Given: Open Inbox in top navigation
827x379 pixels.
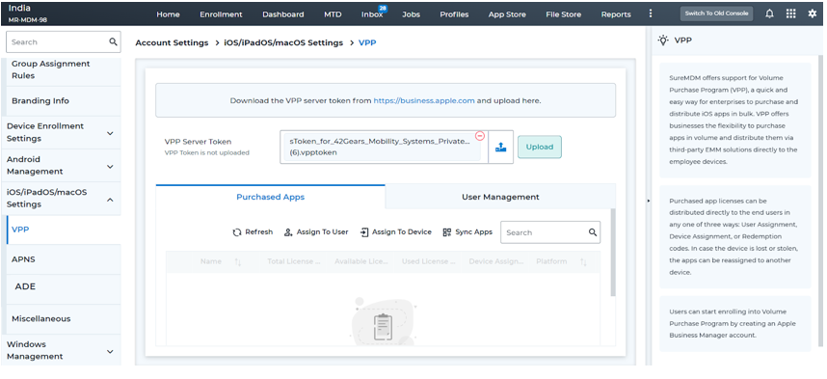Looking at the screenshot, I should 372,14.
